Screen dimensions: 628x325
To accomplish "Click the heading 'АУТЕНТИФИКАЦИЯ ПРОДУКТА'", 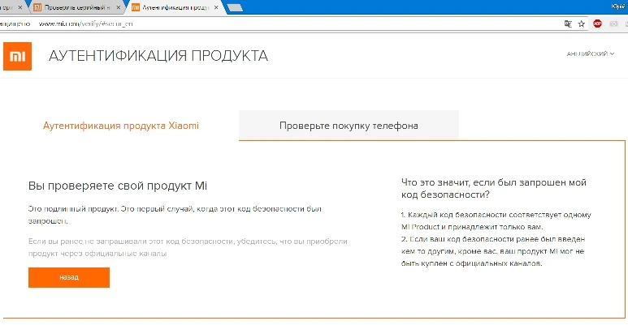I will 158,56.
